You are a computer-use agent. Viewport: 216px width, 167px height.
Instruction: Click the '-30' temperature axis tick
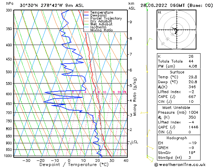26,160
